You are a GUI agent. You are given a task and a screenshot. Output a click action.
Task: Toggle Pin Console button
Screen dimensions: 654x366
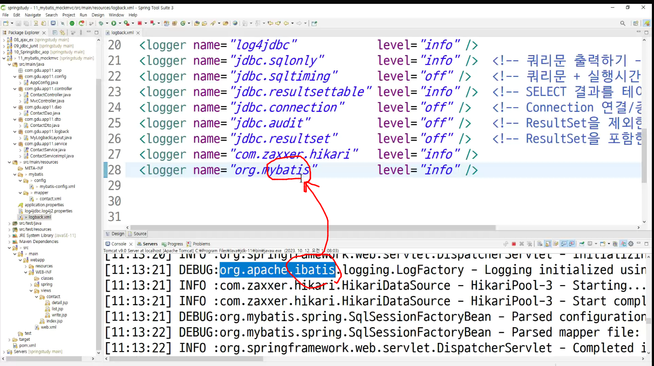[582, 244]
